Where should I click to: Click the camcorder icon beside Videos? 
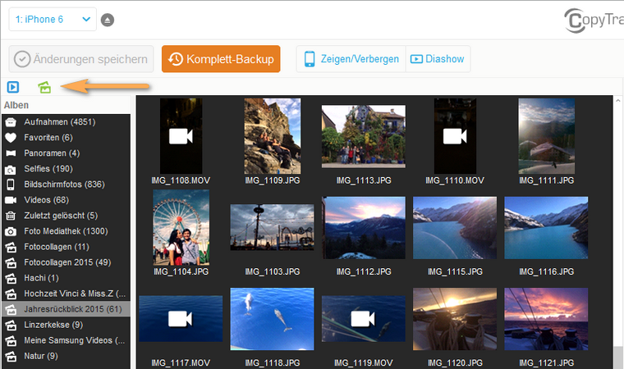(11, 200)
